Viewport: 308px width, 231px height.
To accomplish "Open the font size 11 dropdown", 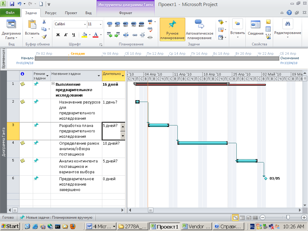I will tap(100, 24).
